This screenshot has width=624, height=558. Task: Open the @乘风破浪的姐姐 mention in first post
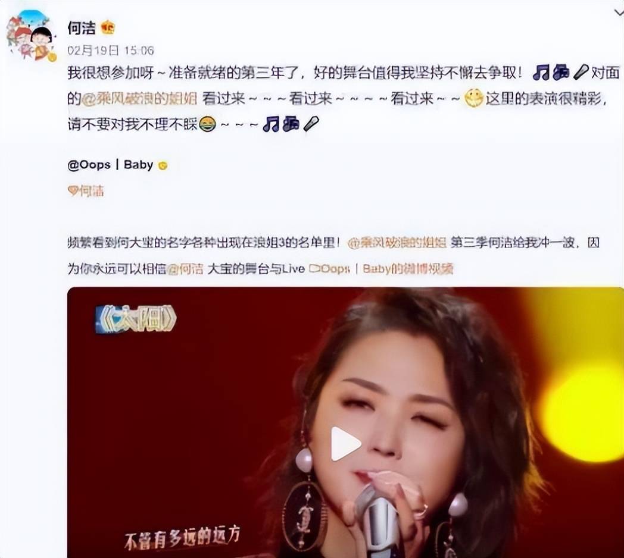(139, 98)
